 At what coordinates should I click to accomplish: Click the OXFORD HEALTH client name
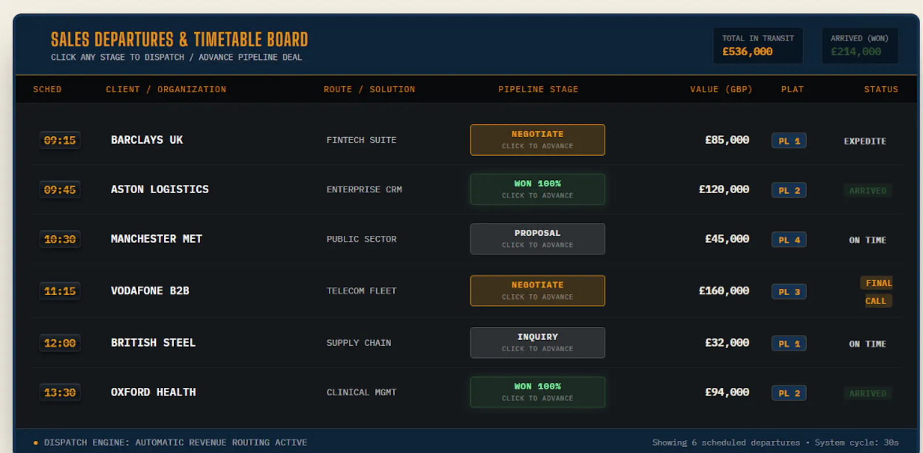(x=153, y=392)
